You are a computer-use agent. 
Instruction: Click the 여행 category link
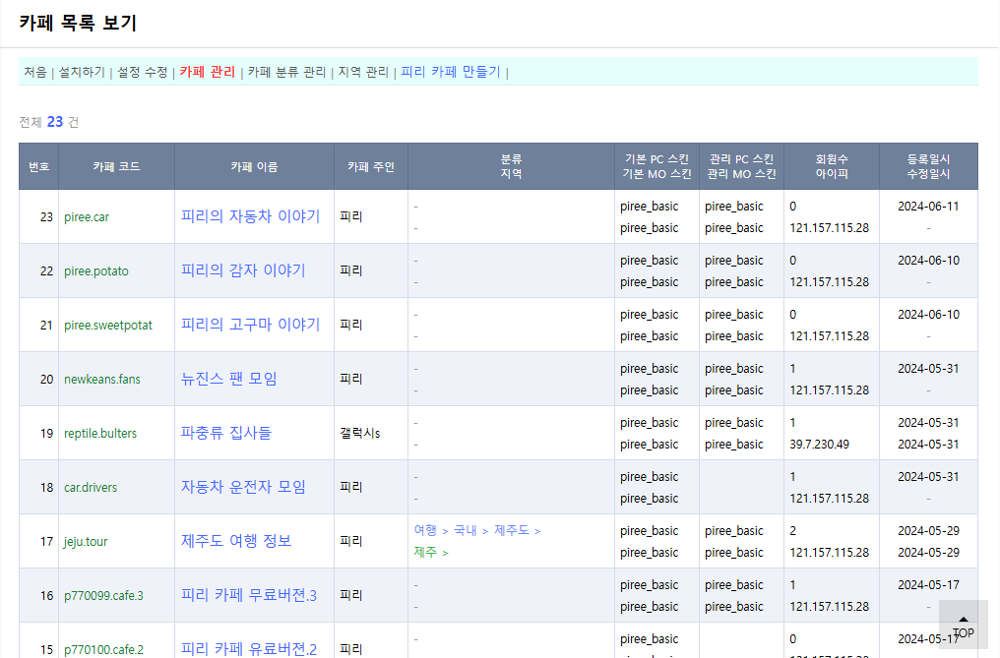[425, 531]
